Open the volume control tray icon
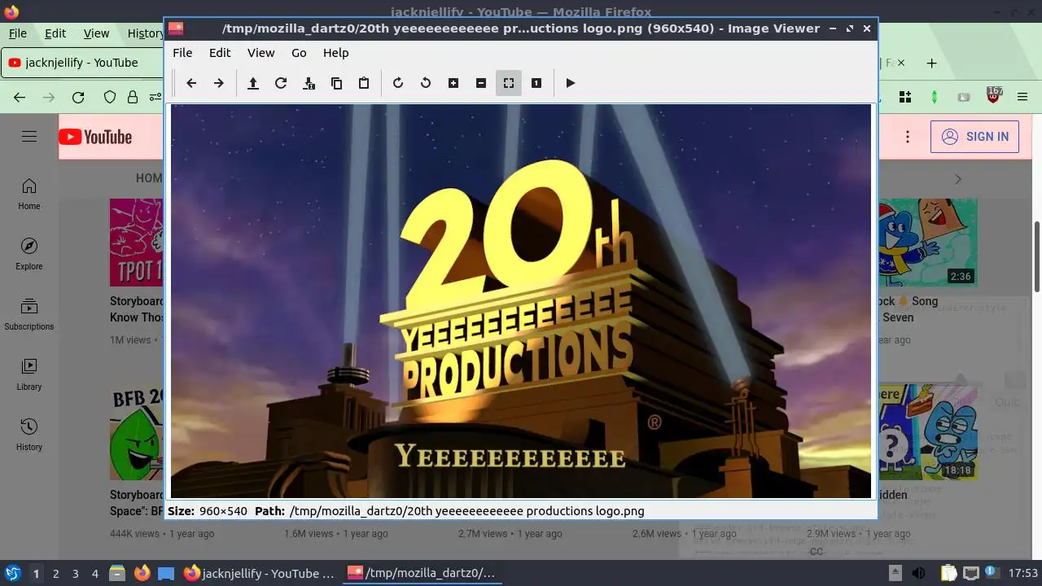This screenshot has height=586, width=1042. tap(918, 573)
